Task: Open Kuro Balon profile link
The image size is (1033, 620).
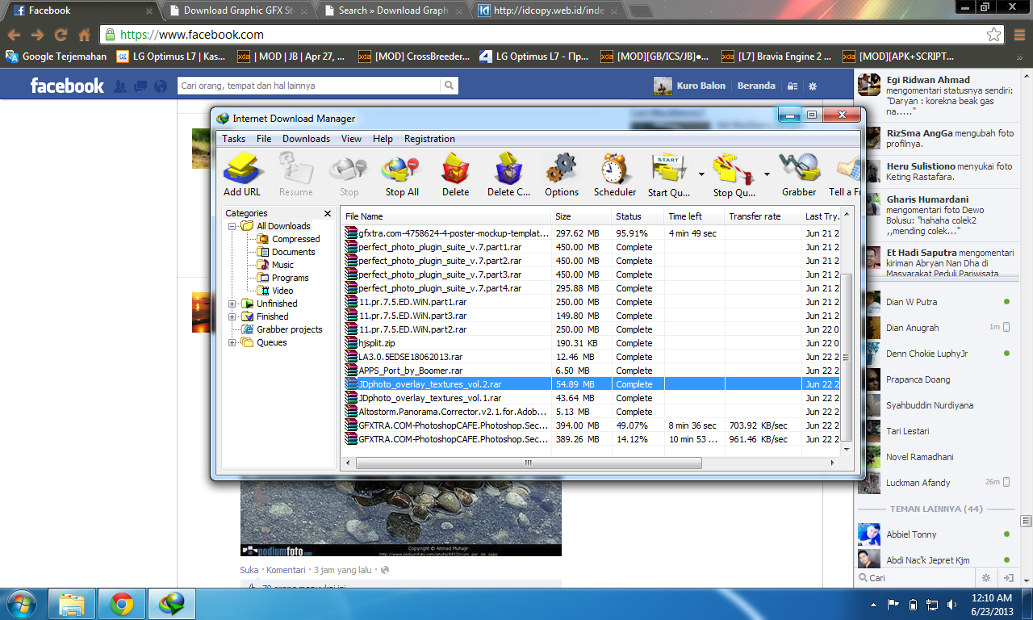Action: point(689,86)
